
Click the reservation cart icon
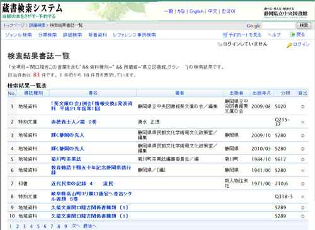(225, 35)
